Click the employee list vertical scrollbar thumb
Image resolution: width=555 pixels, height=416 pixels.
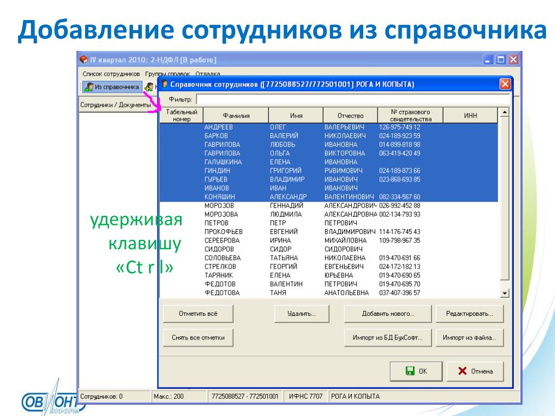click(505, 199)
